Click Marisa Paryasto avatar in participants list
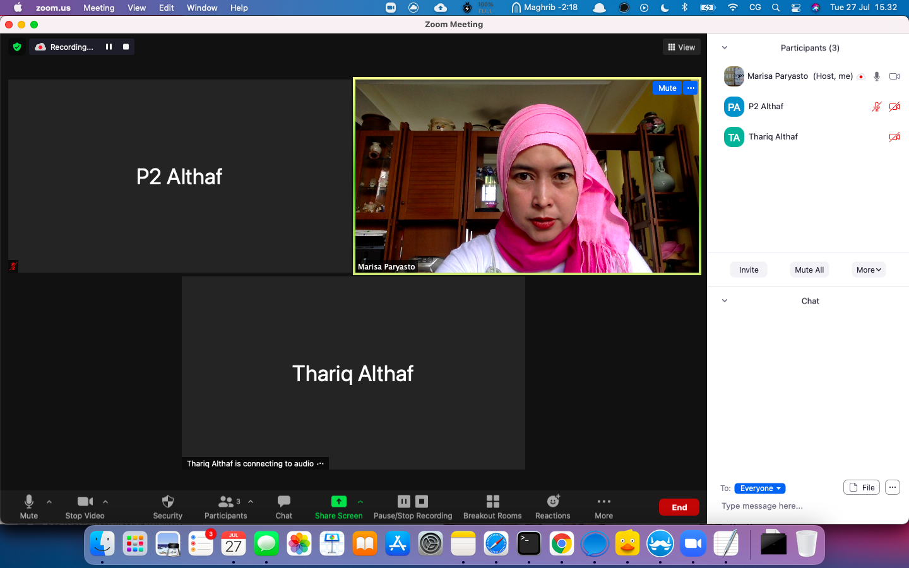The height and width of the screenshot is (568, 909). point(734,76)
